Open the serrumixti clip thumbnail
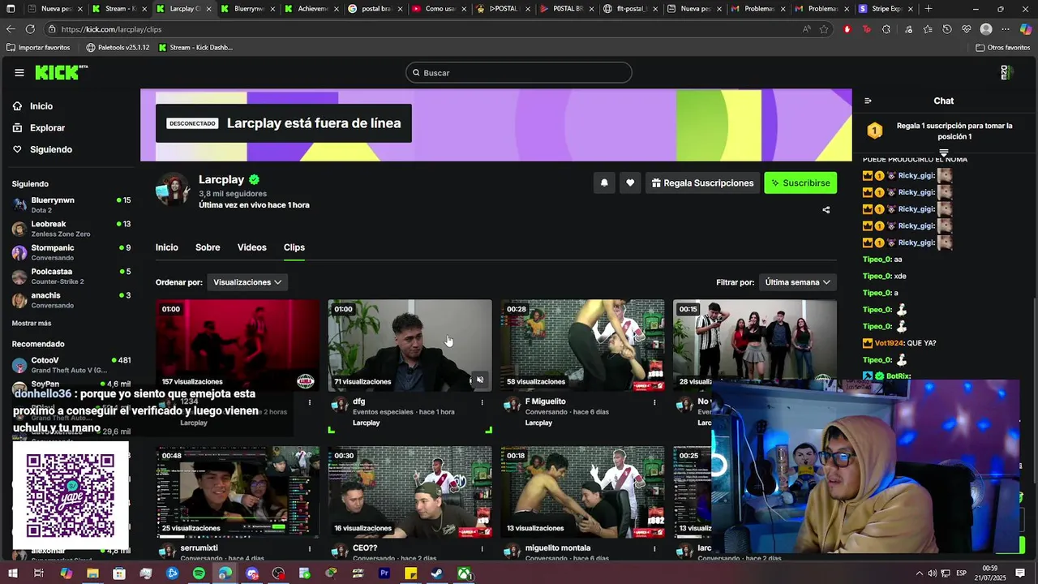 coord(238,492)
